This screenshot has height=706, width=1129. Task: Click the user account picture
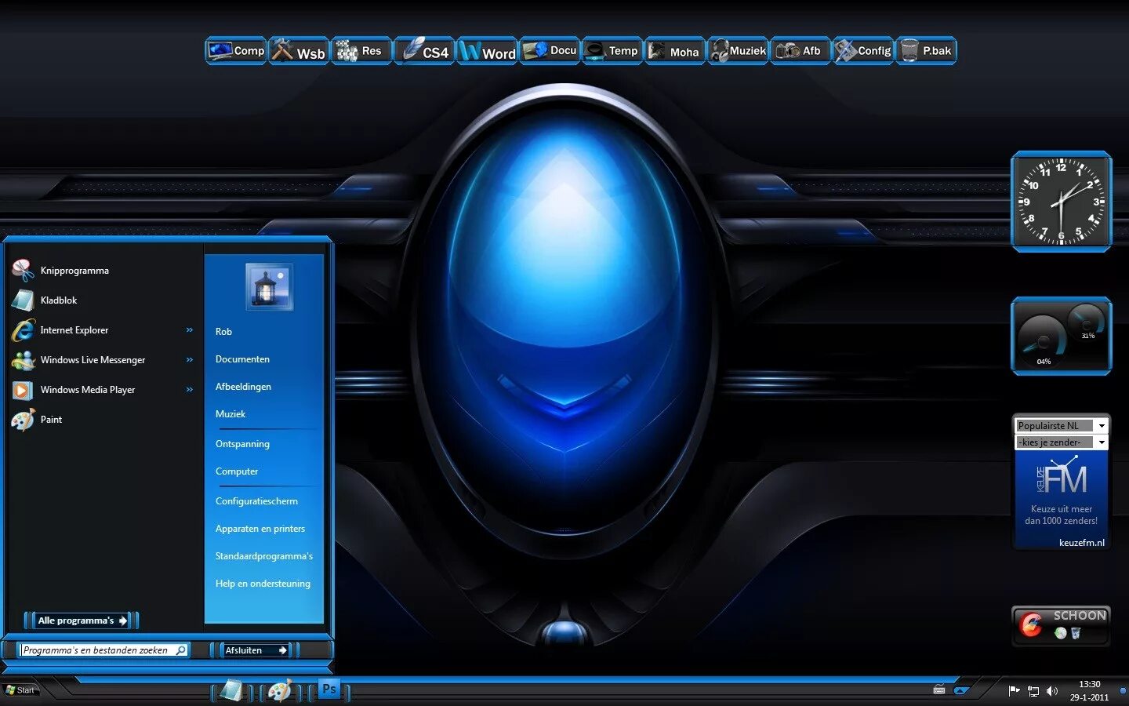(x=269, y=287)
